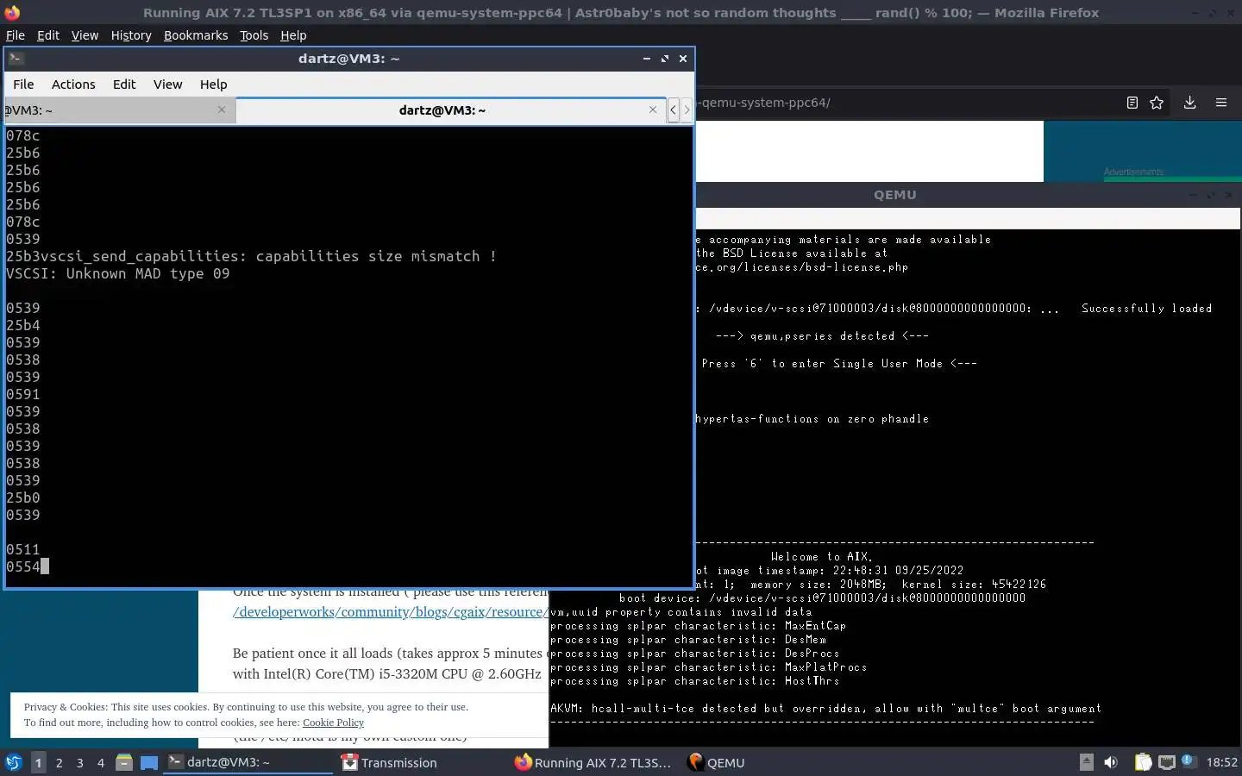
Task: Open Firefox hamburger application menu
Action: click(x=1221, y=103)
